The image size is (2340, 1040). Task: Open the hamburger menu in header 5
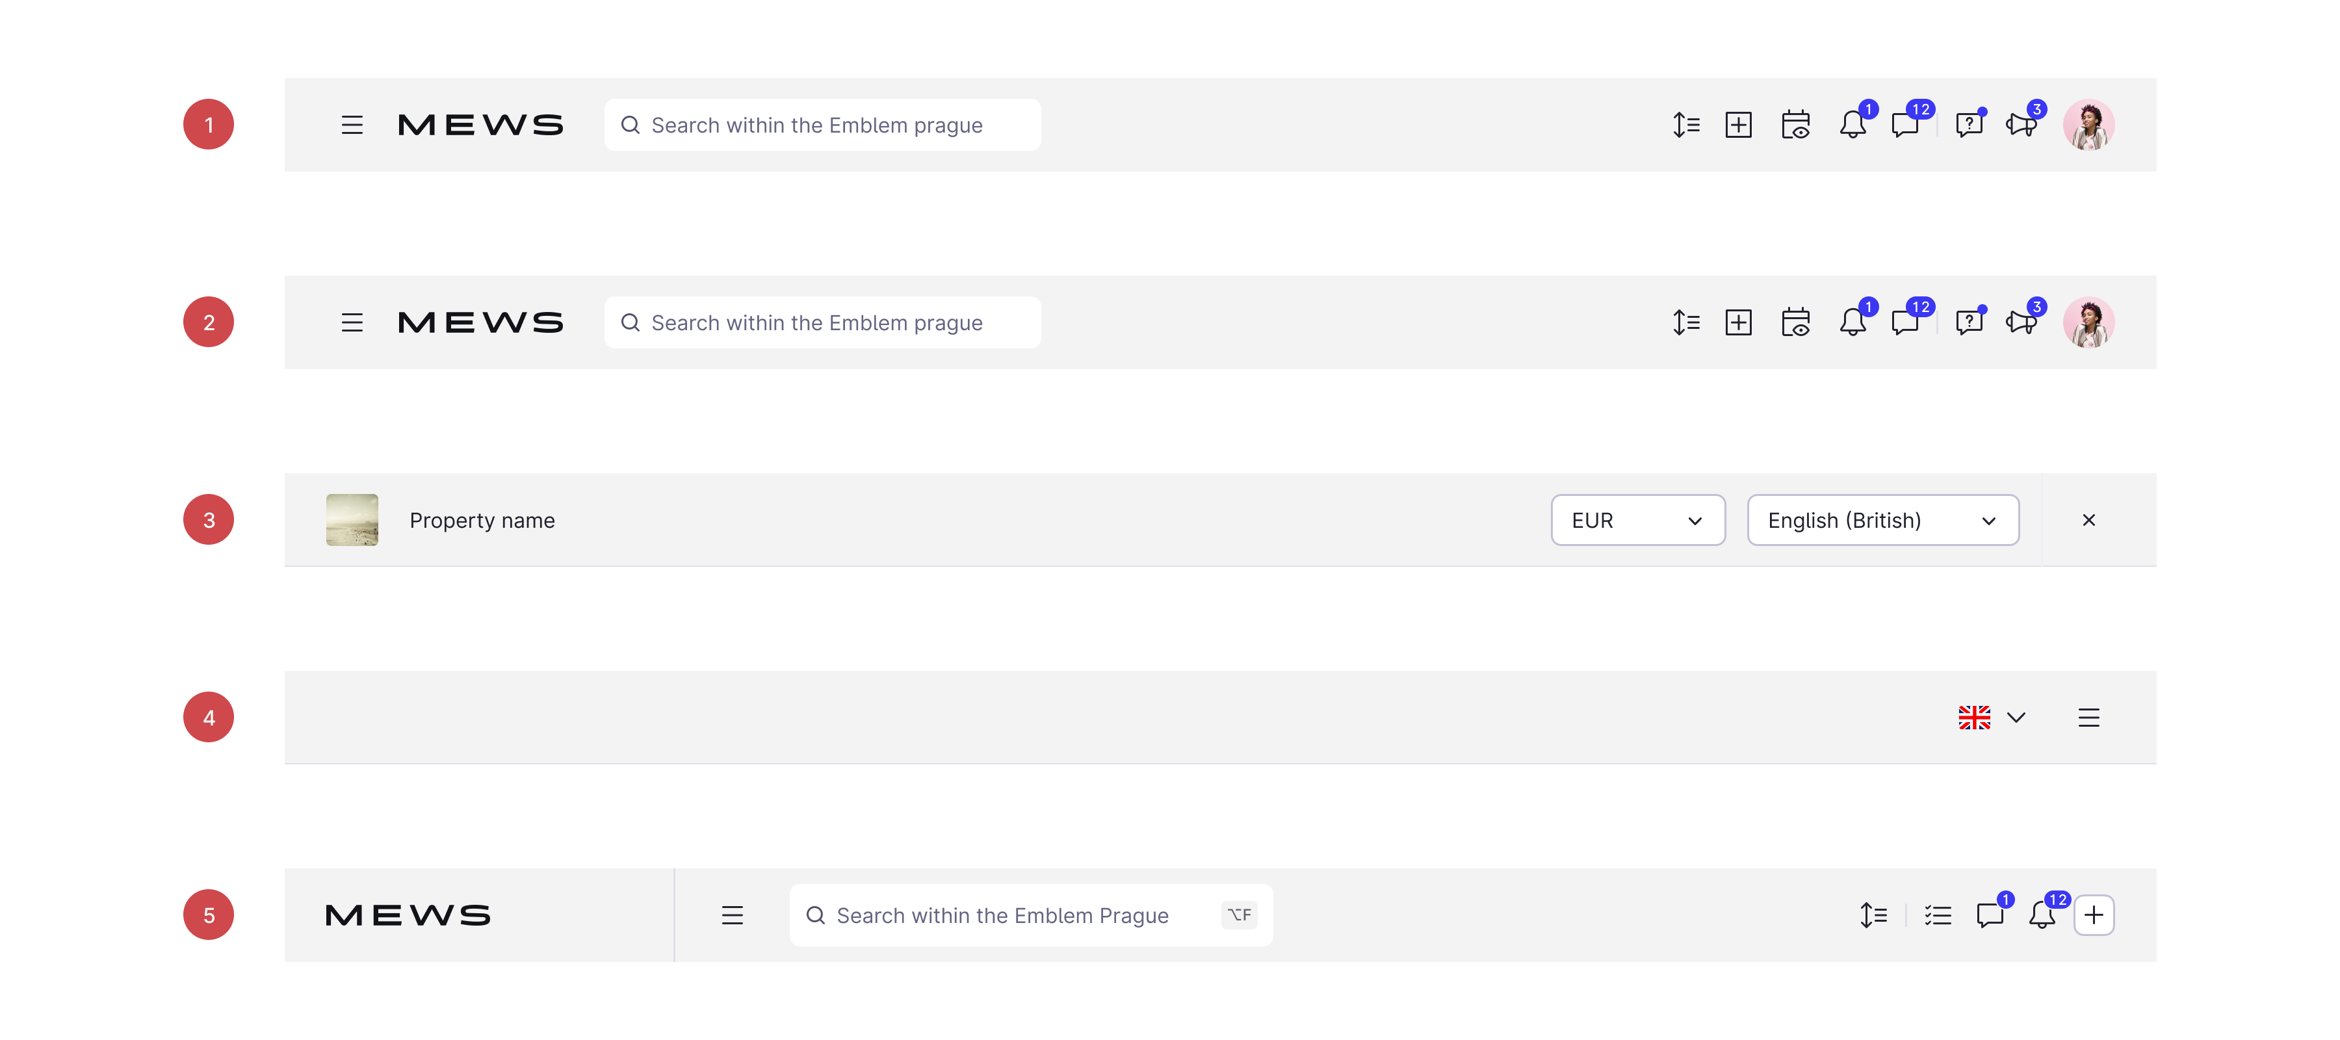tap(732, 915)
